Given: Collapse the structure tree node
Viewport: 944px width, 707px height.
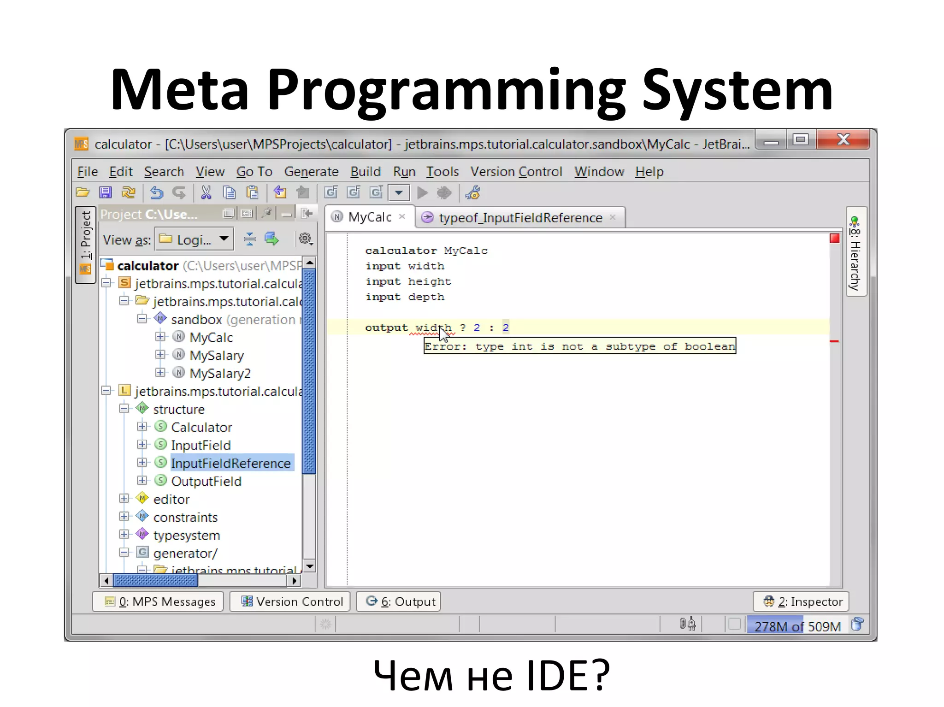Looking at the screenshot, I should (124, 409).
